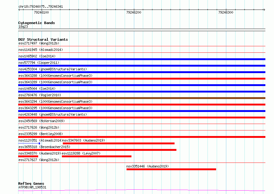This screenshot has height=194, width=274.
Task: Select the red bar under nsv3347603 (Audano2019)
Action: pyautogui.click(x=119, y=143)
